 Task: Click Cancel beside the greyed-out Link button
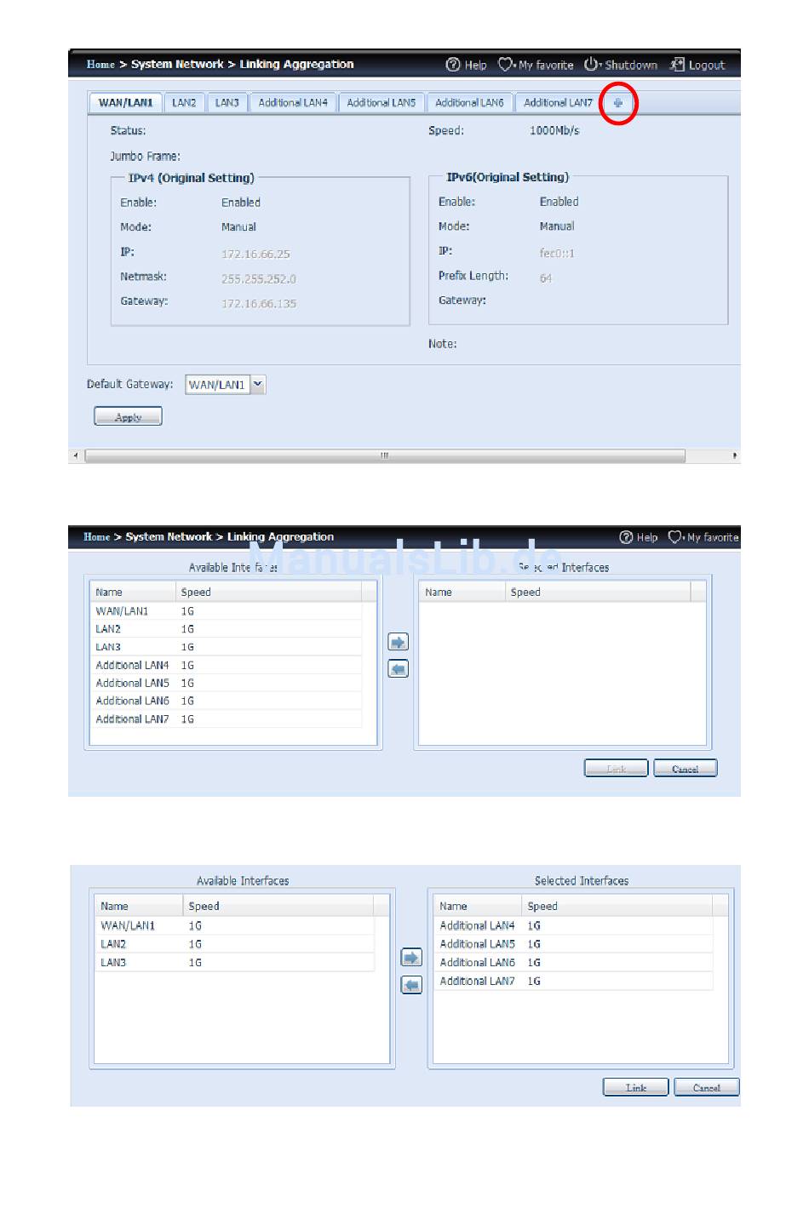(x=685, y=769)
